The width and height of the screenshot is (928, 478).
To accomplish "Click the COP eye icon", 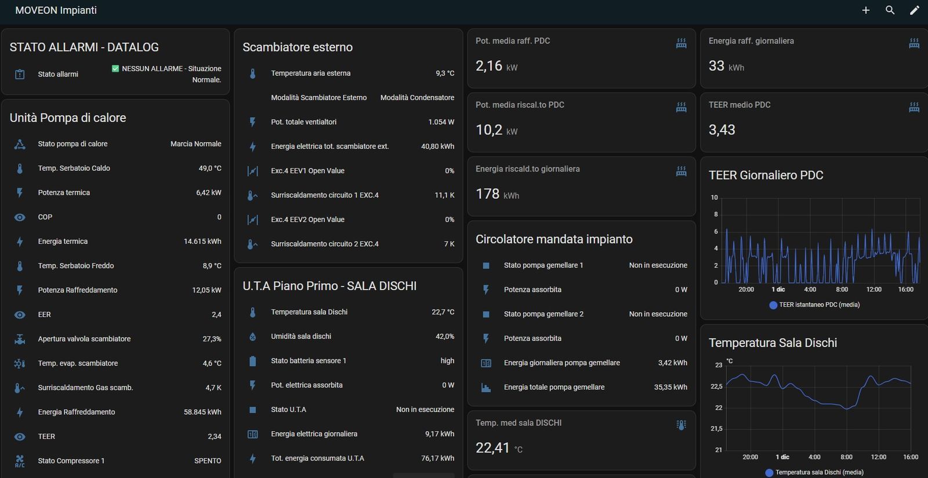I will (x=20, y=217).
